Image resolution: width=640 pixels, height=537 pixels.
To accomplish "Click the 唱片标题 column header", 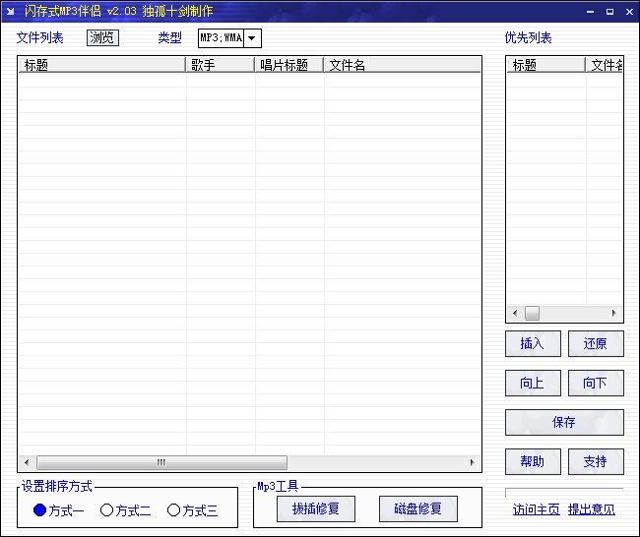I will click(x=289, y=65).
